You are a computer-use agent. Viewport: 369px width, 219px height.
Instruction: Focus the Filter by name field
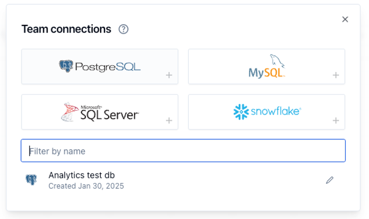click(x=183, y=151)
